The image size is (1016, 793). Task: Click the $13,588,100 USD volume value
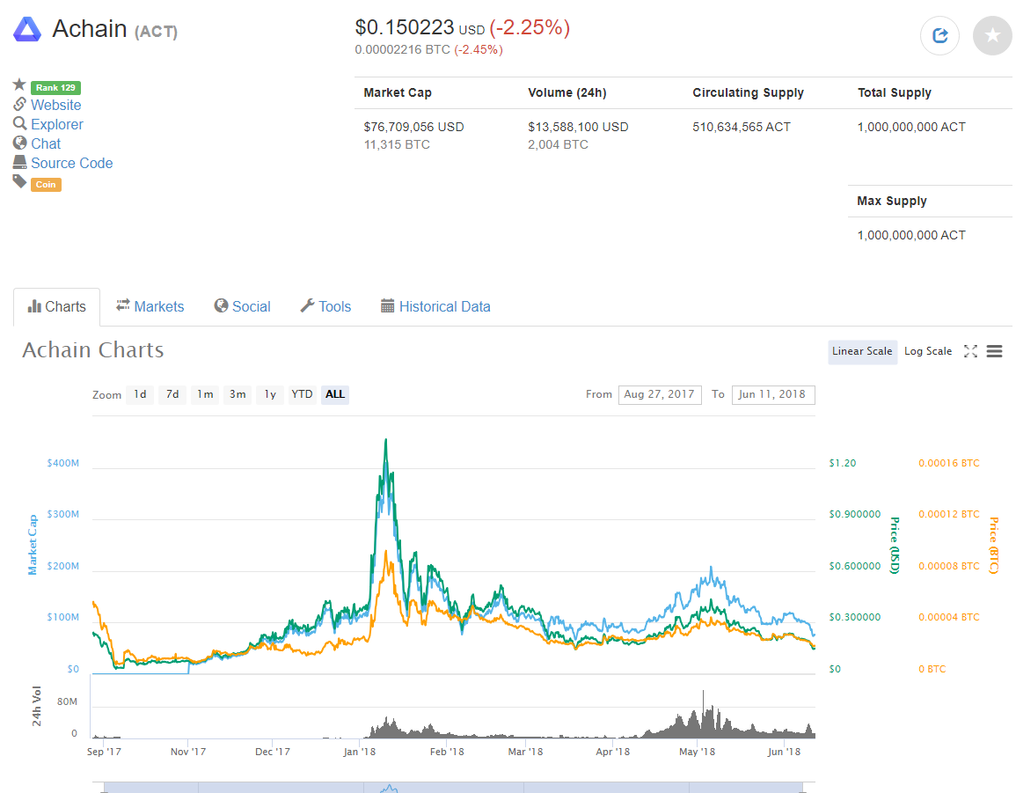pyautogui.click(x=578, y=127)
